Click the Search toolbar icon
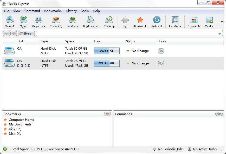 tap(10, 22)
